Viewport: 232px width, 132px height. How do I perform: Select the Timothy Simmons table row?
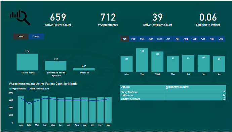[x=173, y=99]
